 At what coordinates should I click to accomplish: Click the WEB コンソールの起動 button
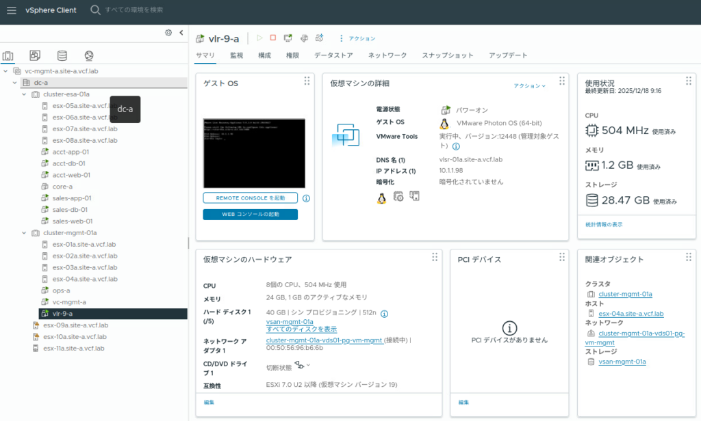250,215
